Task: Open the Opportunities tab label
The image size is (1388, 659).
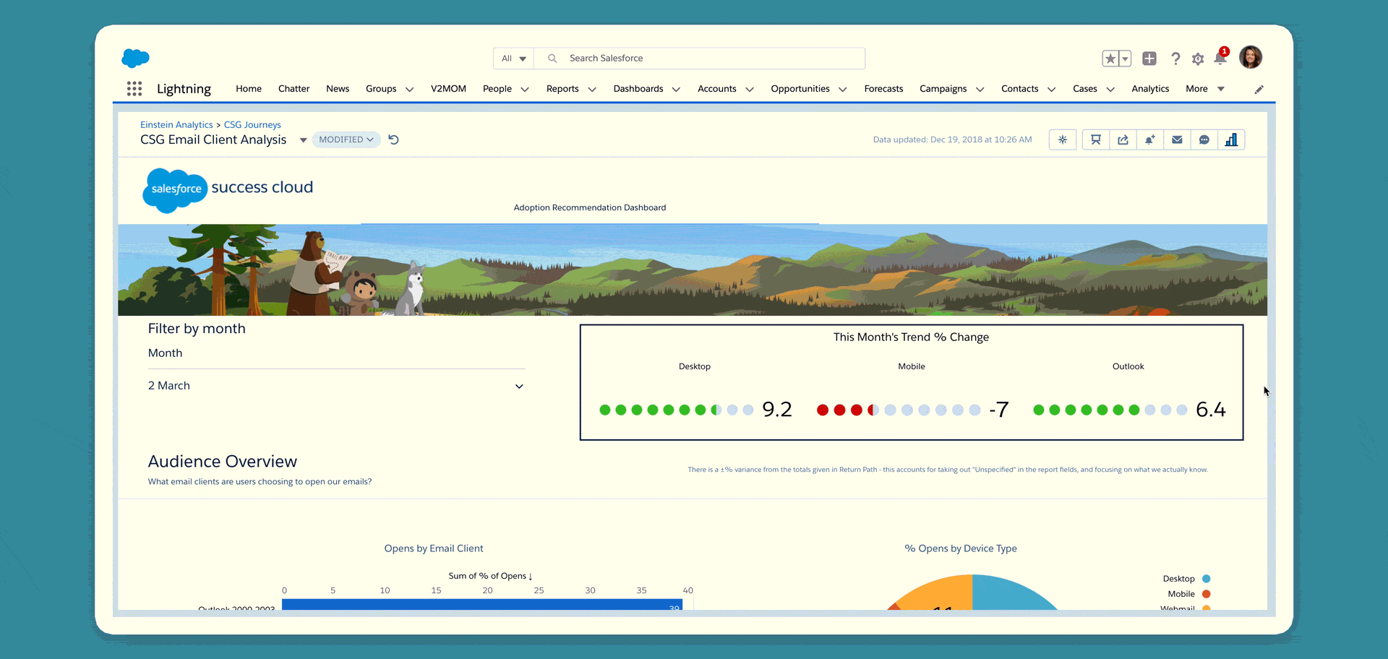Action: coord(800,89)
